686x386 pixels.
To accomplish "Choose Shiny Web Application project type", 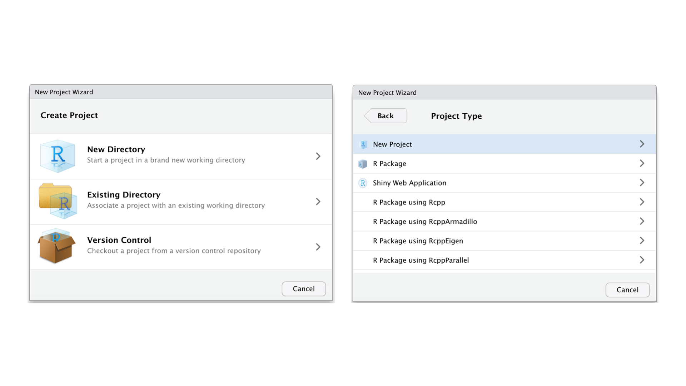I will pos(409,183).
